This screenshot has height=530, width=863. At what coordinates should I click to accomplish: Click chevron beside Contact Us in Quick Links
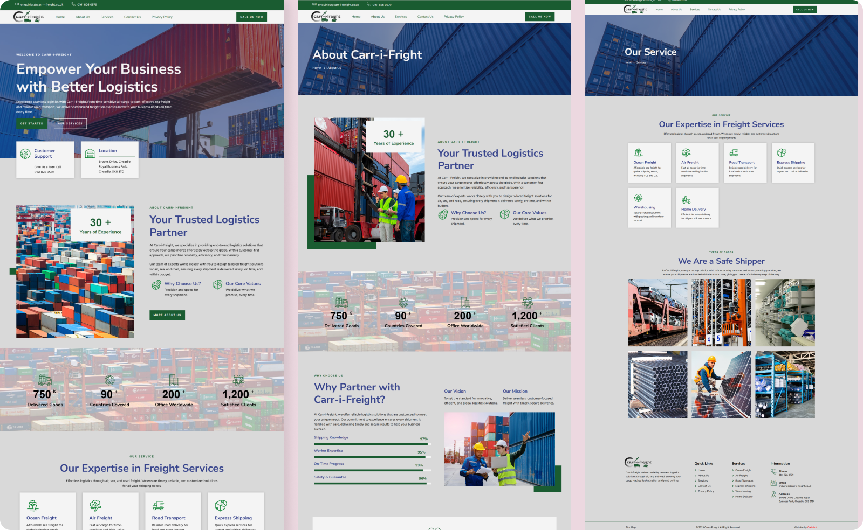(696, 486)
